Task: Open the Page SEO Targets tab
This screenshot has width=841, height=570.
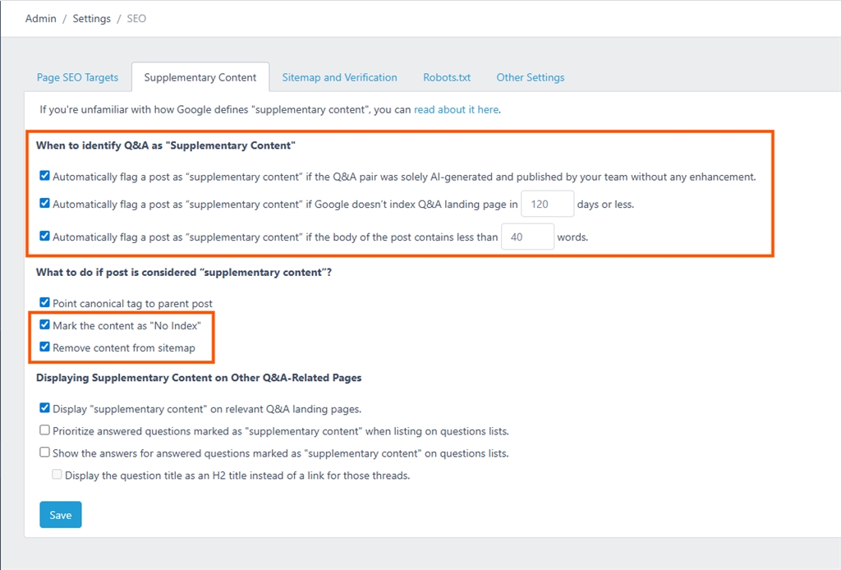Action: 77,77
